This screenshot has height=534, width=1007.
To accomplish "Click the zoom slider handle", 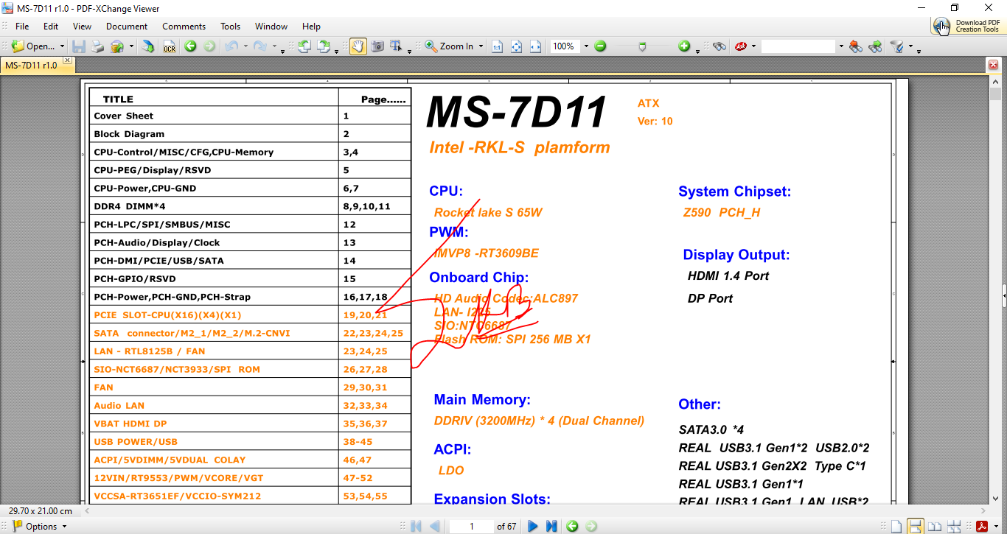I will [642, 46].
